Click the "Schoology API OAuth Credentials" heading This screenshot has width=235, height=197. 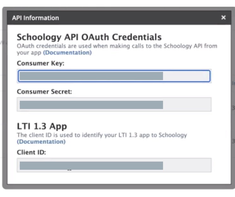coord(89,37)
